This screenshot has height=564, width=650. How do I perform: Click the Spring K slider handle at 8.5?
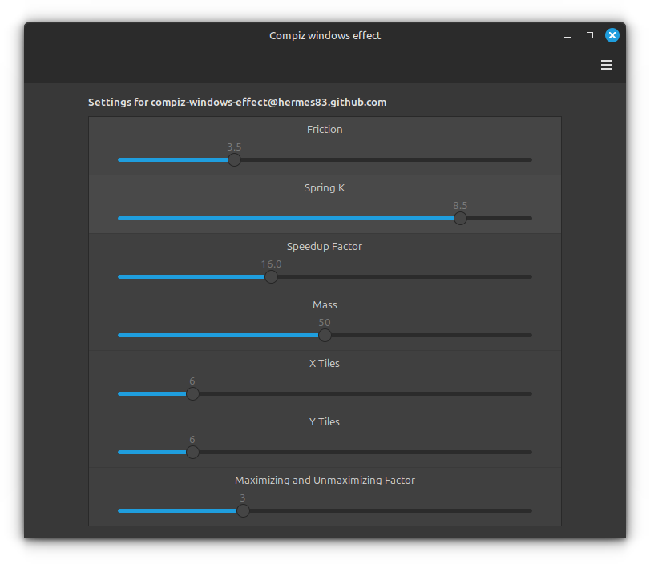coord(460,219)
